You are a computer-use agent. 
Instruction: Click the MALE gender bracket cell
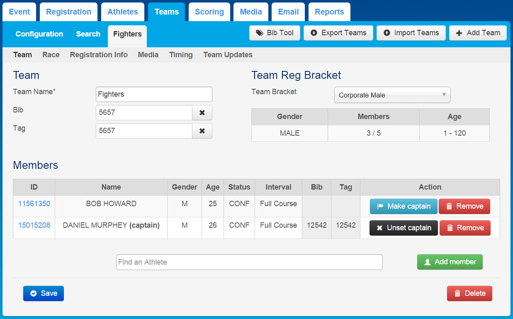click(290, 133)
